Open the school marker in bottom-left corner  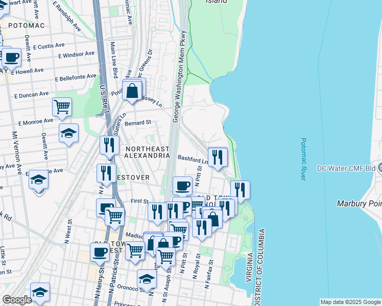point(40,292)
